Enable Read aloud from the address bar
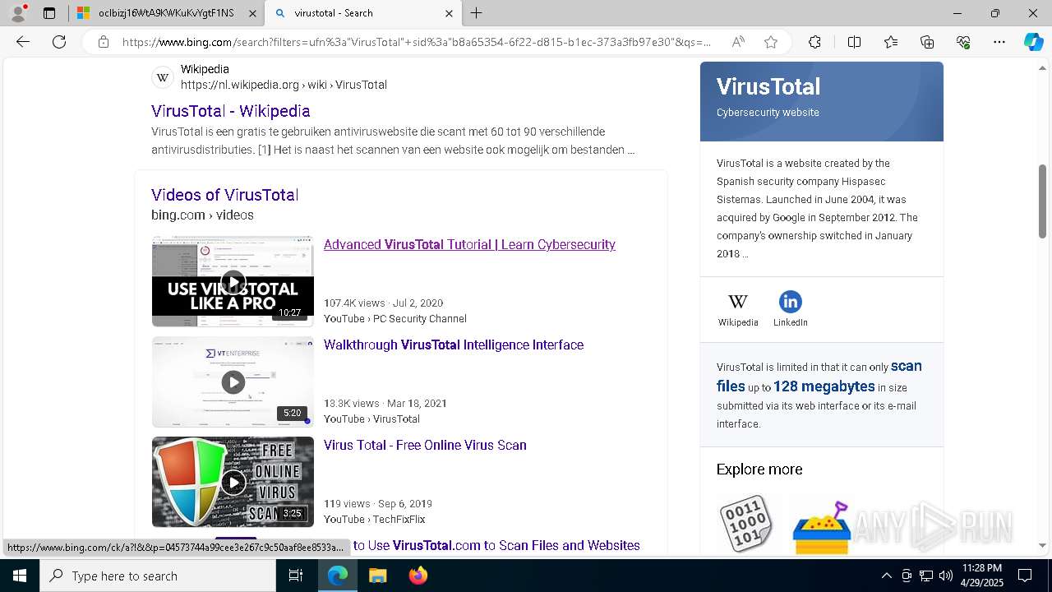The width and height of the screenshot is (1052, 592). (x=738, y=42)
